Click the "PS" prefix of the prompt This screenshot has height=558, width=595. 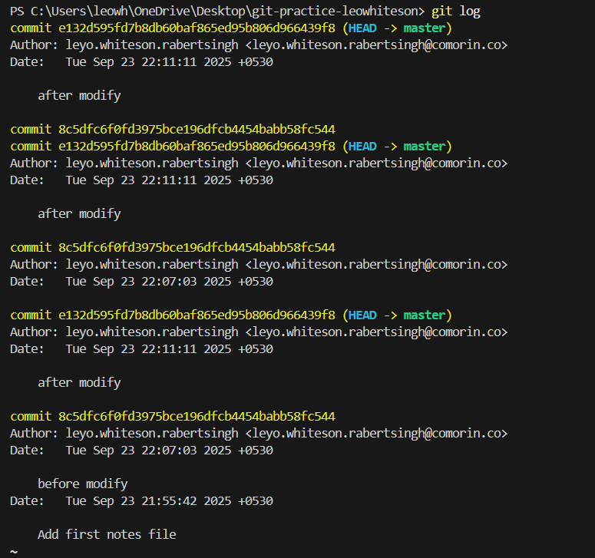pyautogui.click(x=17, y=11)
